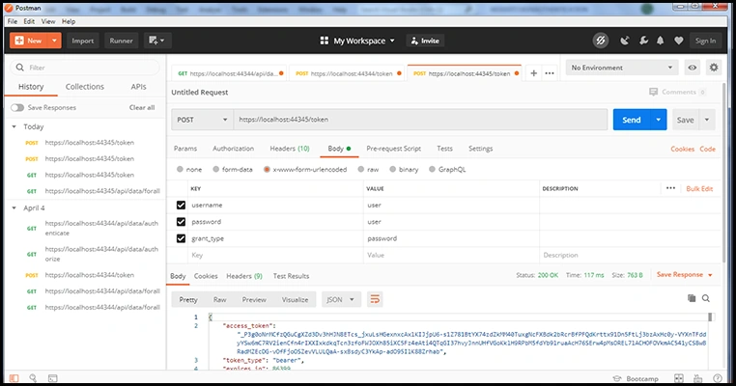This screenshot has height=386, width=736.
Task: Open the Cookies link near Code
Action: pos(682,149)
